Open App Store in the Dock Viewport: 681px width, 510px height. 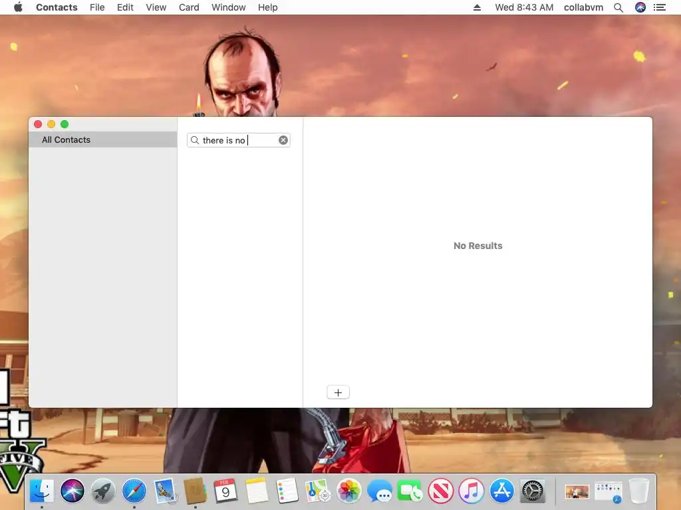[x=502, y=491]
